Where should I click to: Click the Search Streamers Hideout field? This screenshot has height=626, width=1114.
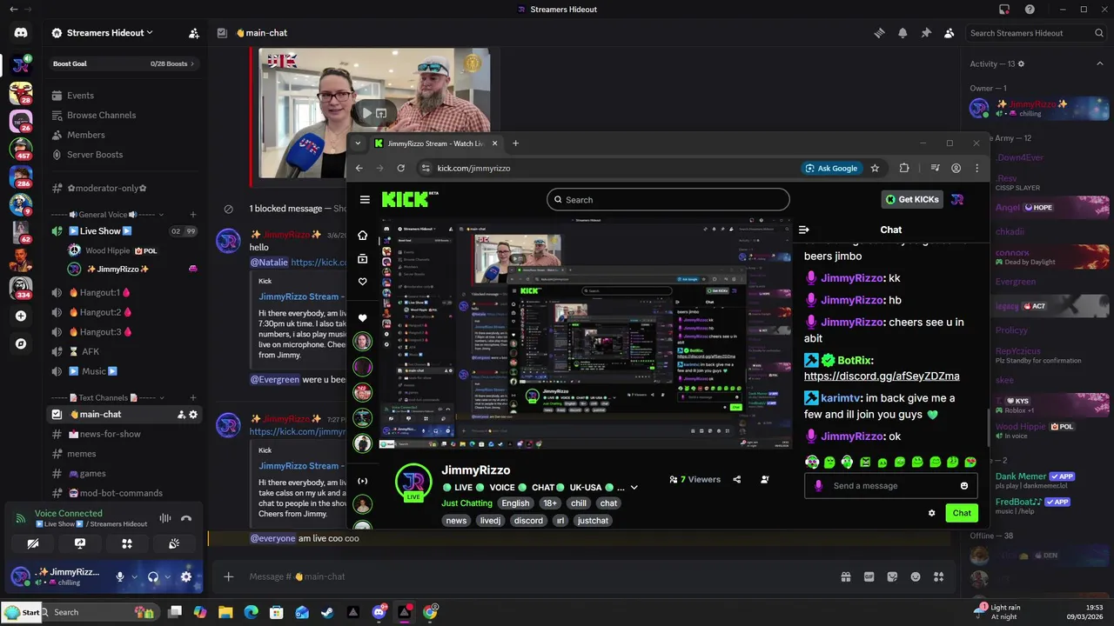pyautogui.click(x=1036, y=33)
